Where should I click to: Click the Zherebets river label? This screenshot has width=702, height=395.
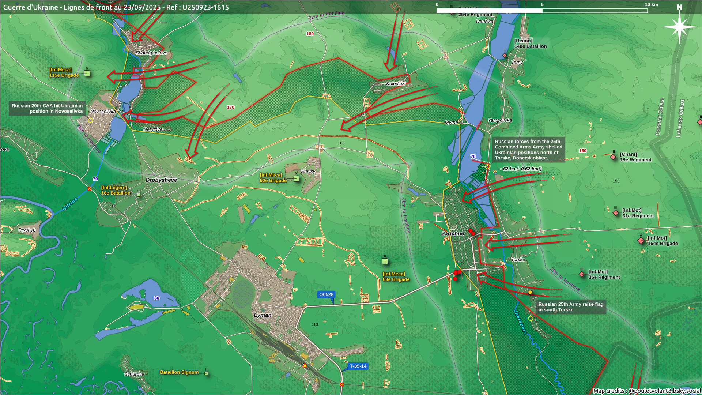[x=521, y=322]
